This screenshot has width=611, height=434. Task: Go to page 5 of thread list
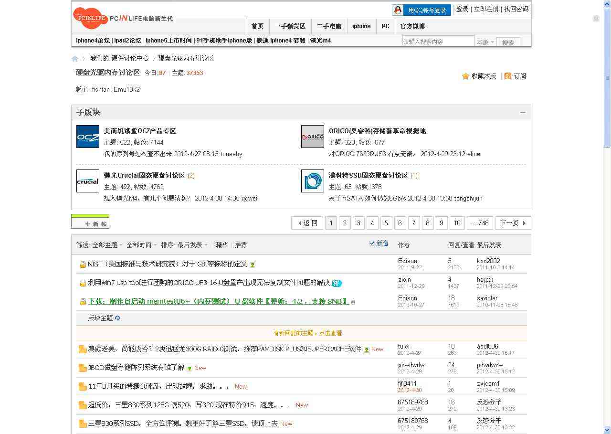(x=386, y=223)
